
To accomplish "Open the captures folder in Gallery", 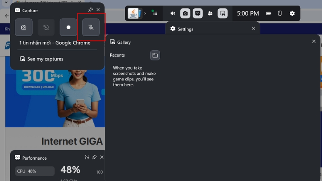I will pos(155,56).
